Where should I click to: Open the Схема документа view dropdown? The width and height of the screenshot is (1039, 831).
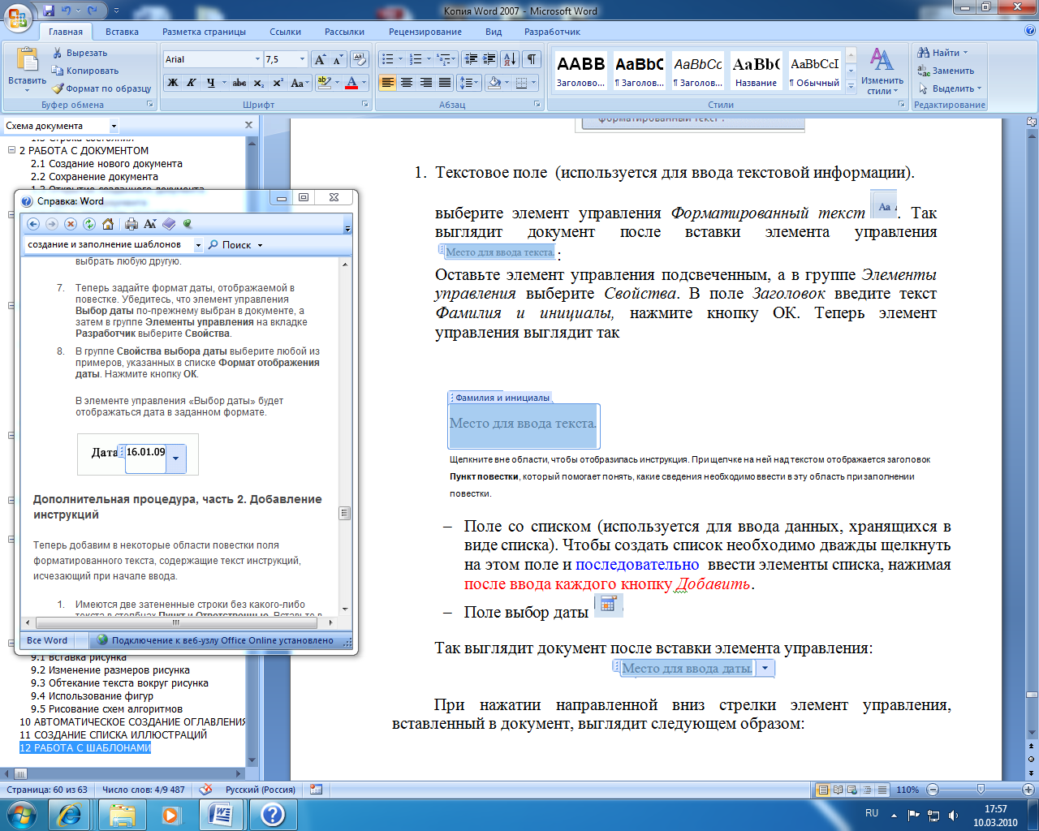tap(114, 126)
